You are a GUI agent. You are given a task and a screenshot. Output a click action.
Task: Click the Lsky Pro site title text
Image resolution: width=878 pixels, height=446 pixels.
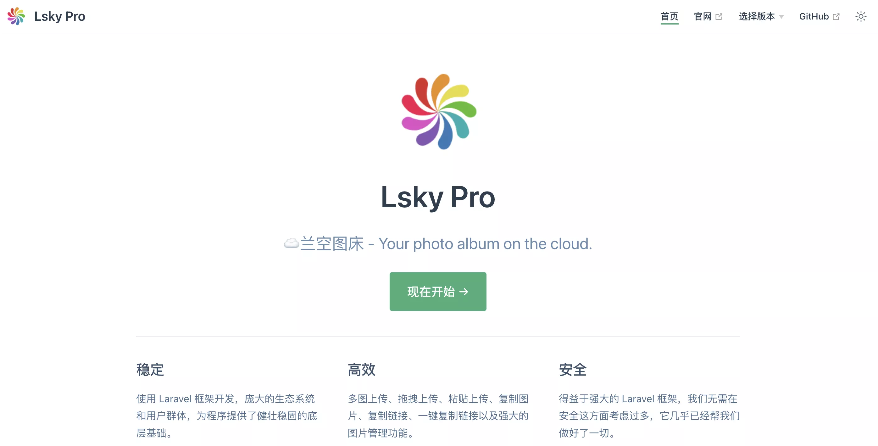coord(60,16)
